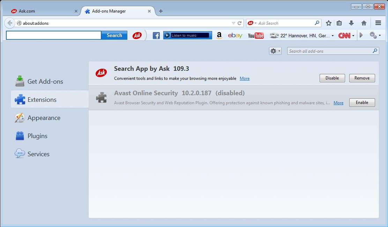Open the Appearance section
The image size is (388, 227).
43,118
